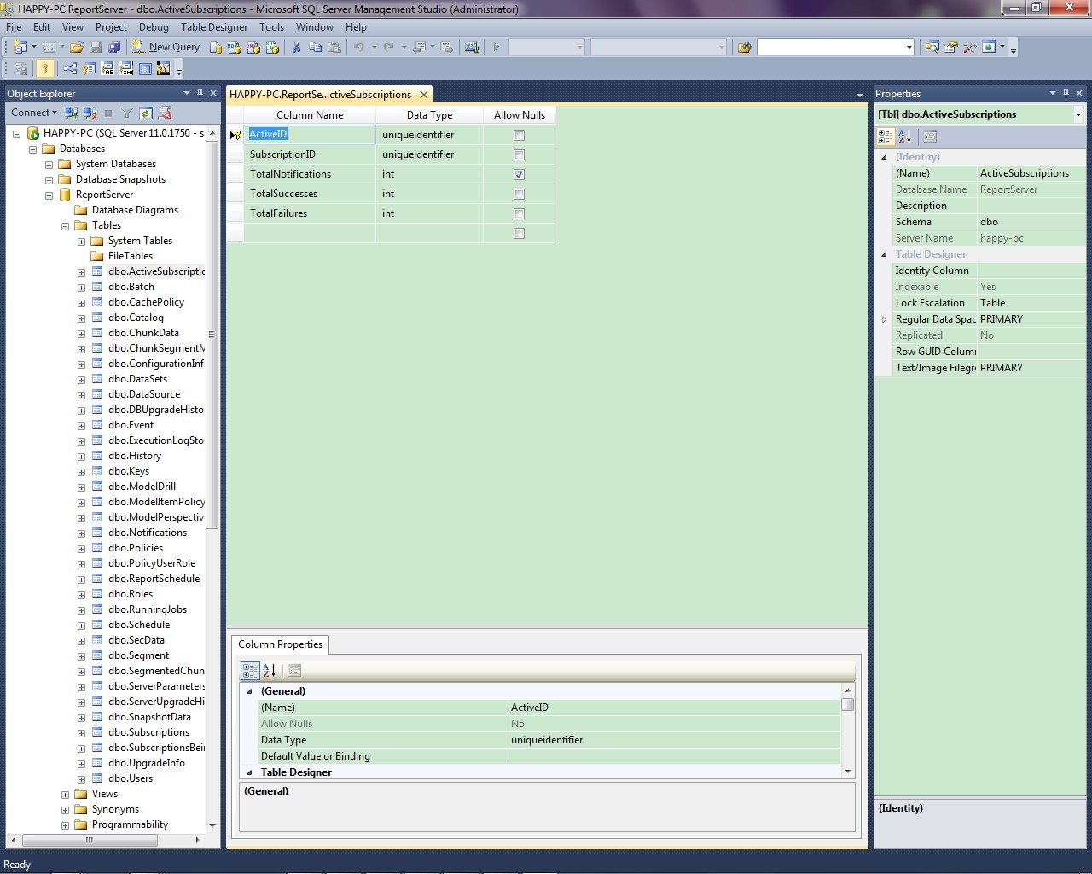This screenshot has width=1092, height=874.
Task: Click the Set Primary Key toolbar icon
Action: point(45,69)
